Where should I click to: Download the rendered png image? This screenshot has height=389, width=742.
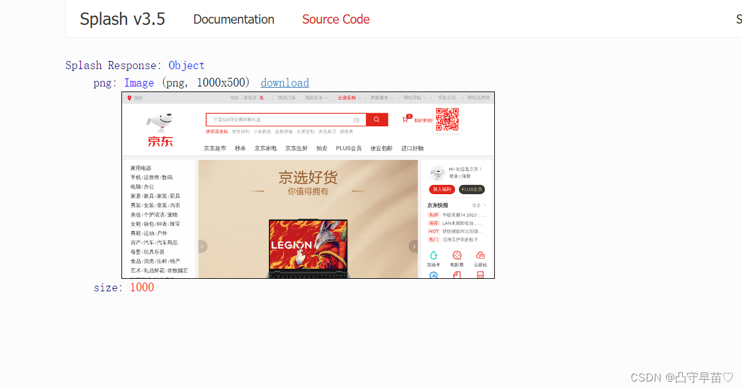(285, 83)
